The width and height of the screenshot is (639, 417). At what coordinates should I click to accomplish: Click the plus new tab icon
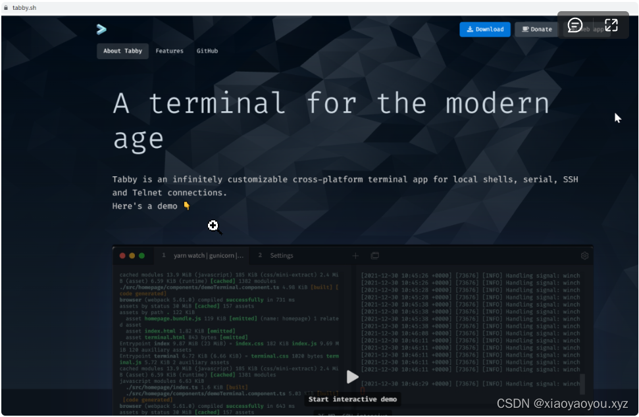pos(355,256)
